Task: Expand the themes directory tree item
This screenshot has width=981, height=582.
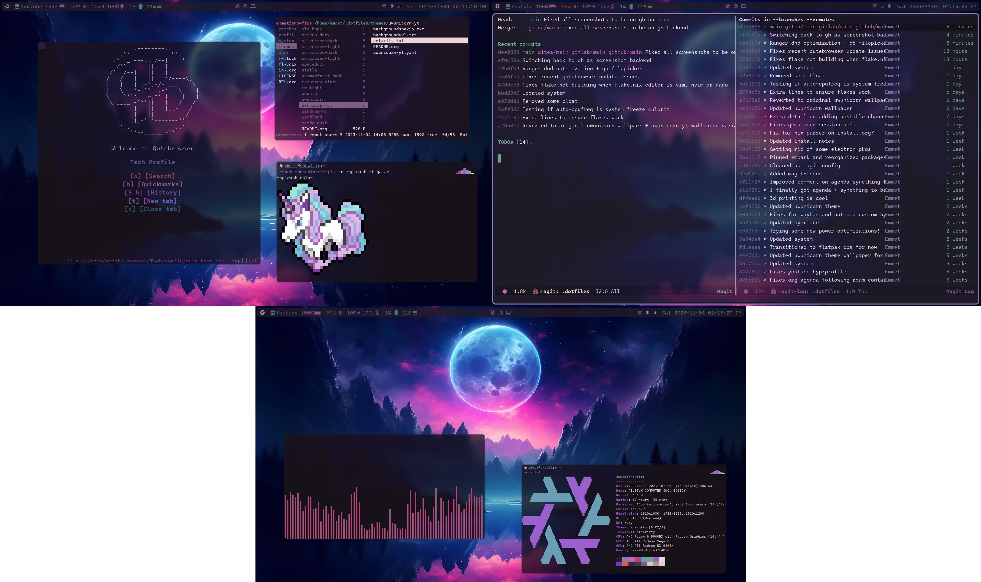Action: point(286,46)
